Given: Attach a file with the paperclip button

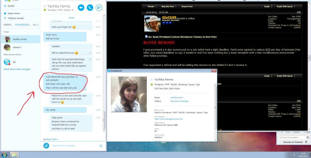Looking at the screenshot, I should [46, 146].
